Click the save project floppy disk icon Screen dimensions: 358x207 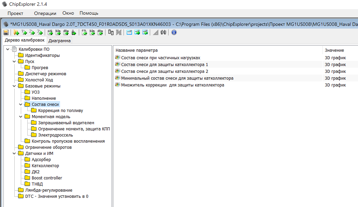6,32
